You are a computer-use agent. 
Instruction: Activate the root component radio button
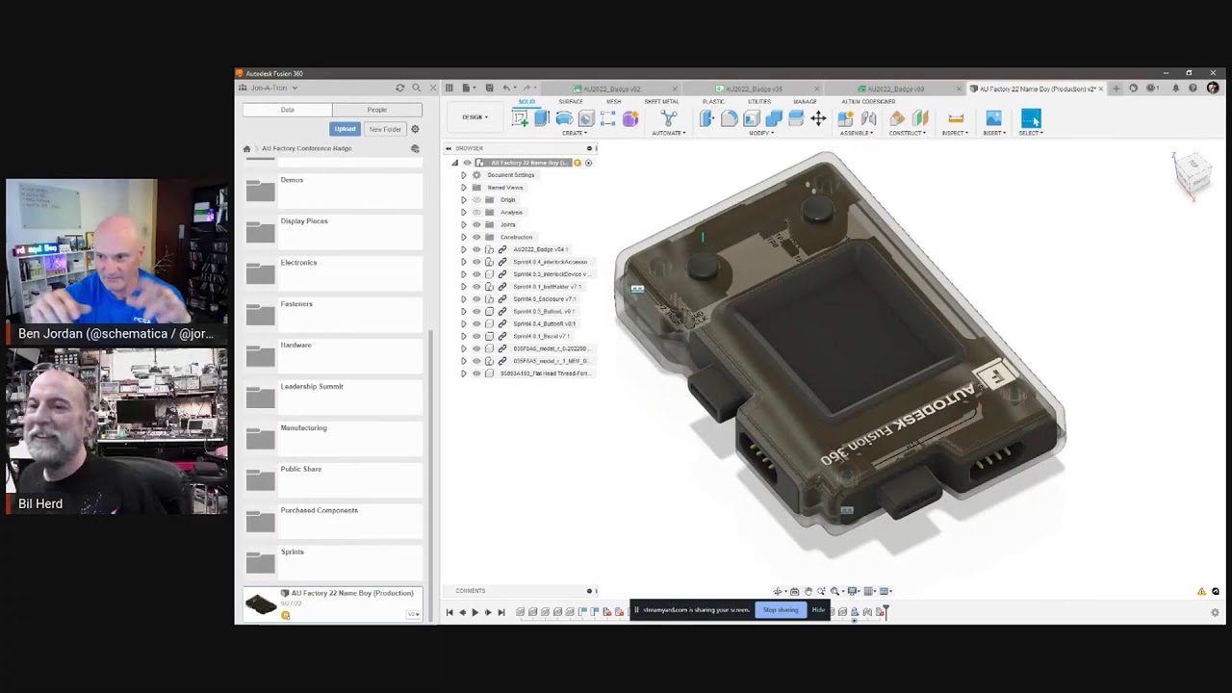(x=589, y=163)
